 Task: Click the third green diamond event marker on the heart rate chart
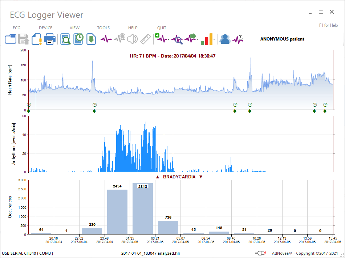[235, 111]
